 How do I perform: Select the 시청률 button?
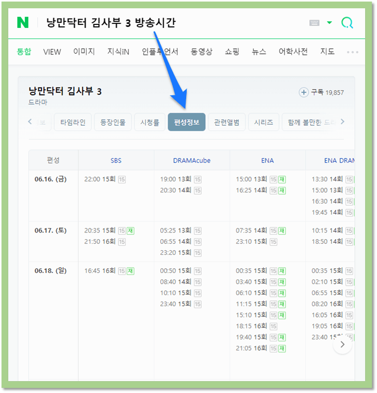149,122
